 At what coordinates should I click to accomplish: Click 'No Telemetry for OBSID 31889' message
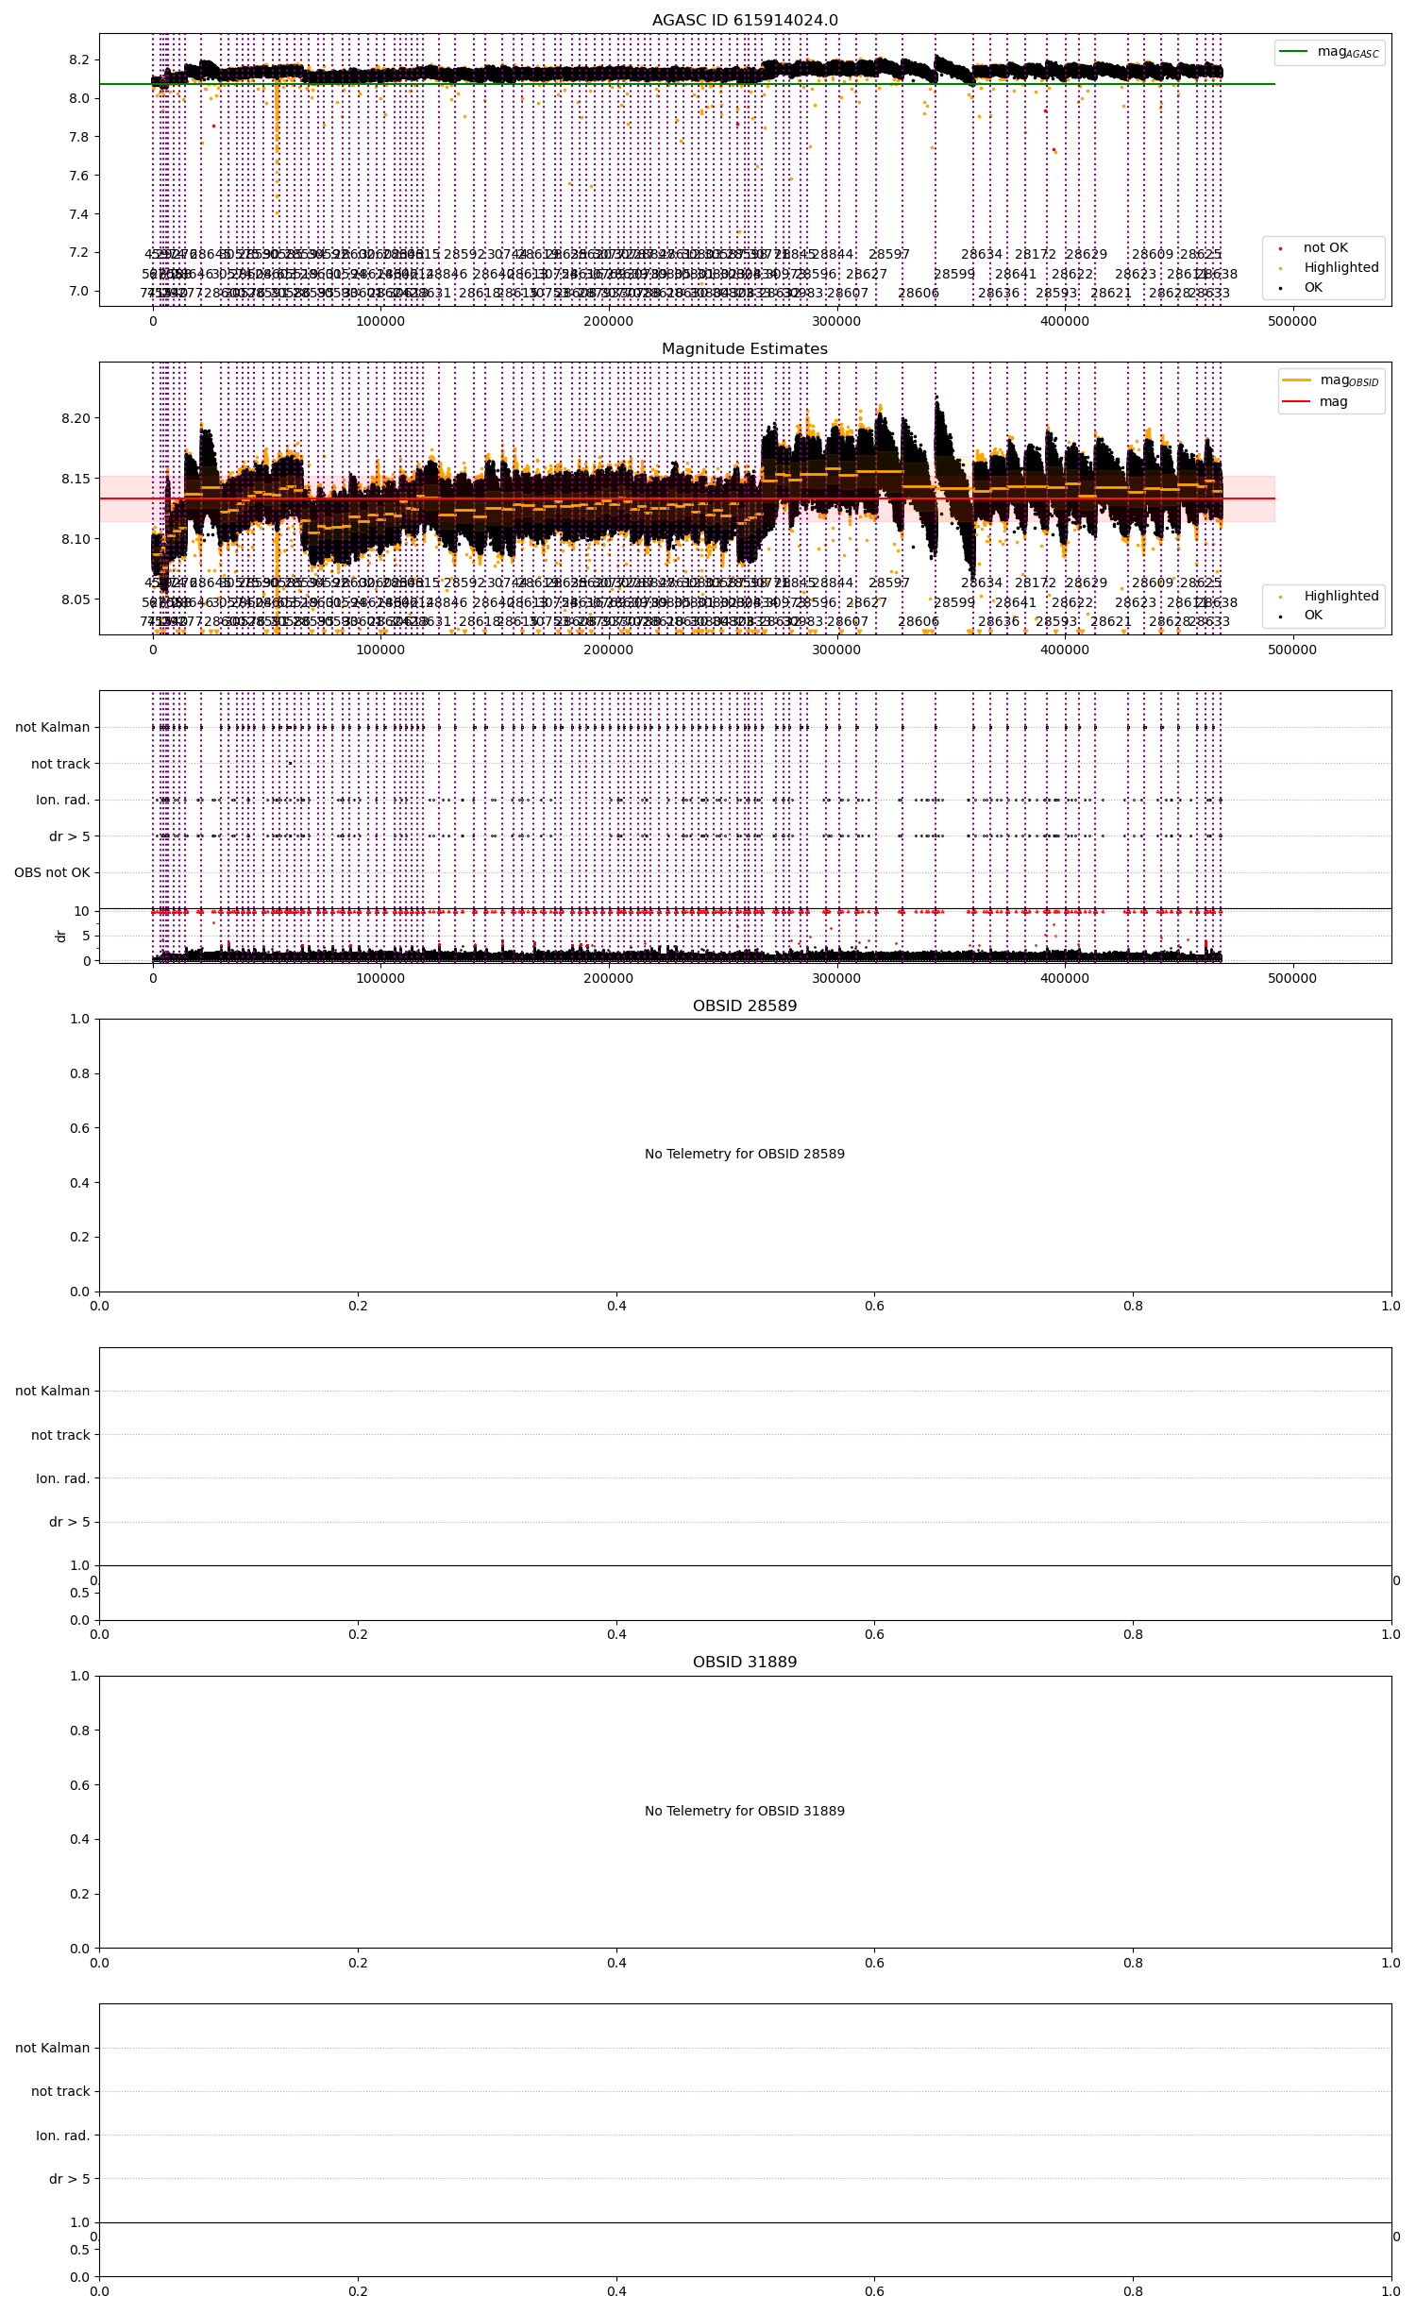[745, 1811]
